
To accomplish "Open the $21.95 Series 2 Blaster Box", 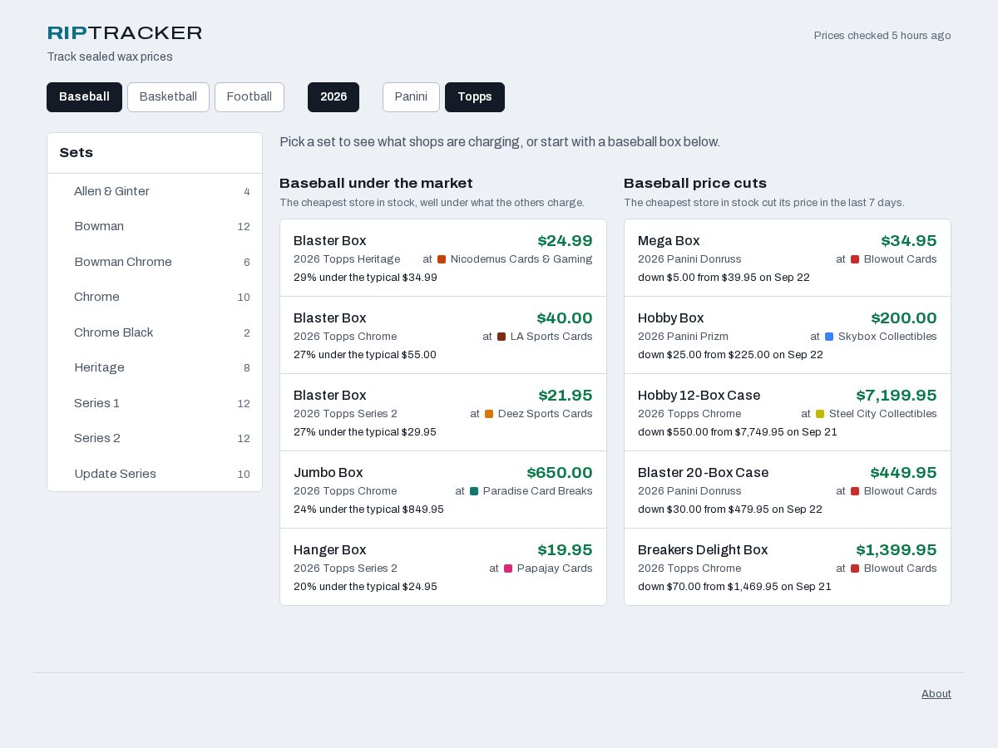I will 443,412.
